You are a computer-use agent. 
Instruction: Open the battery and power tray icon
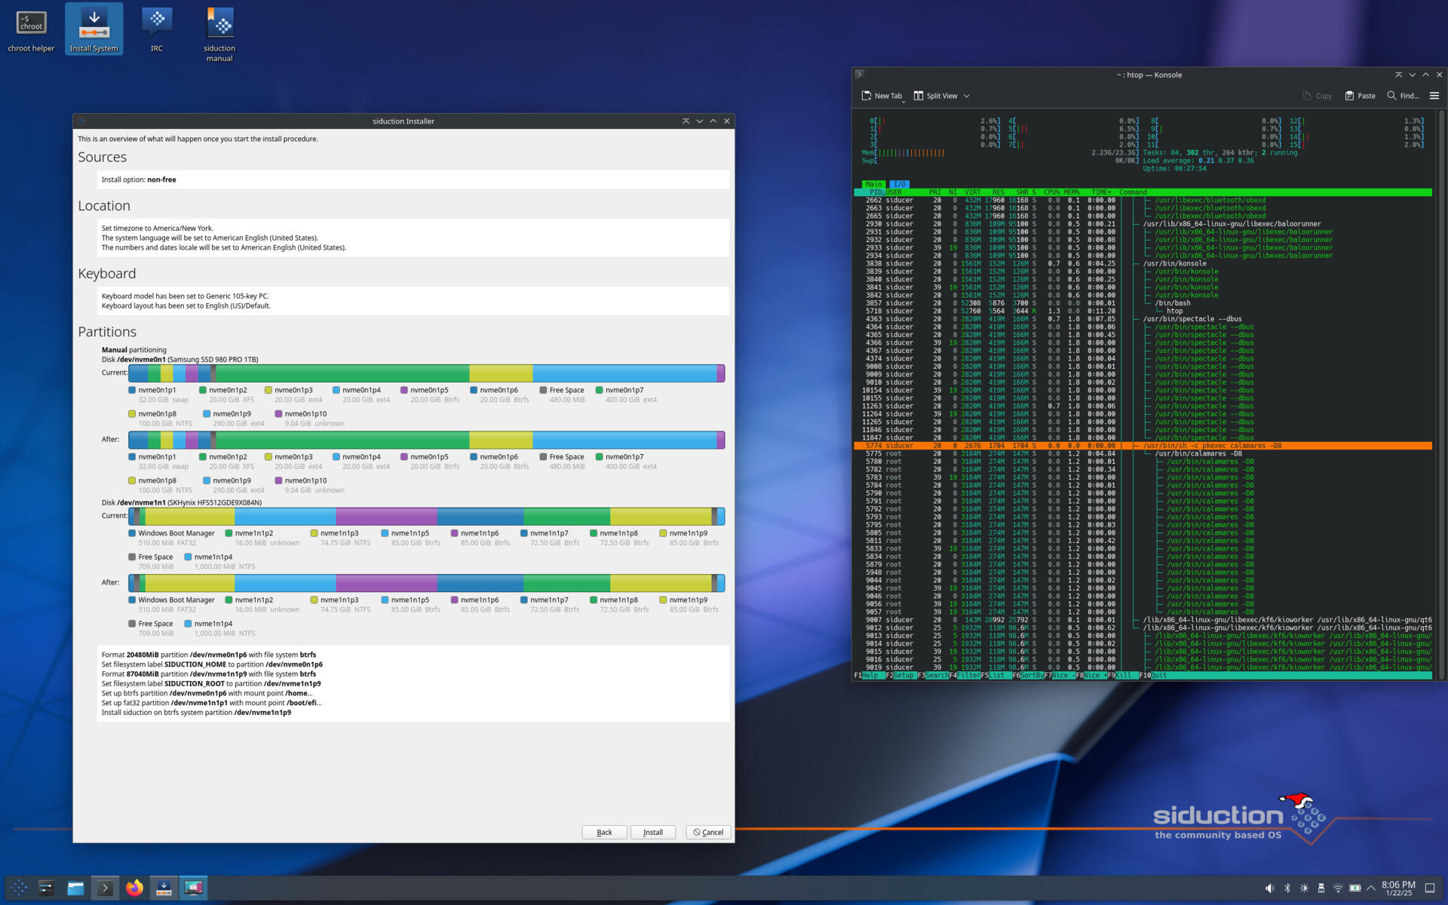[x=1355, y=888]
